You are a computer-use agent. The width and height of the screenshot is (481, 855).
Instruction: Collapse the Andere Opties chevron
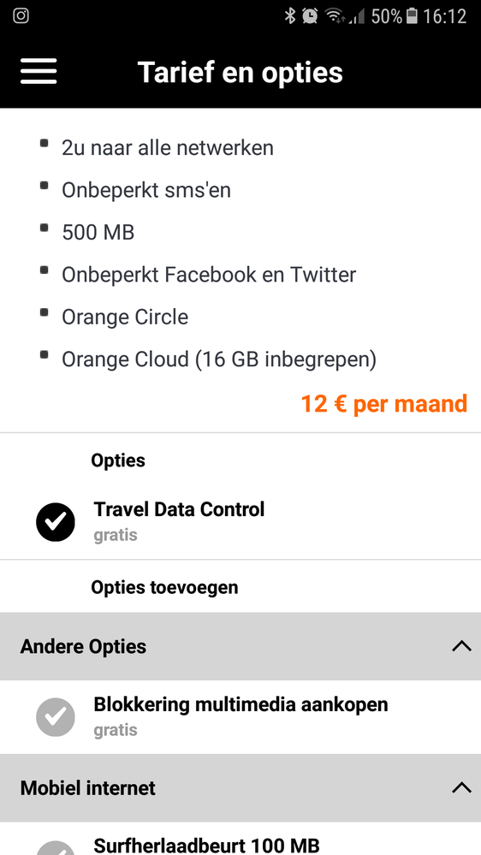point(461,646)
